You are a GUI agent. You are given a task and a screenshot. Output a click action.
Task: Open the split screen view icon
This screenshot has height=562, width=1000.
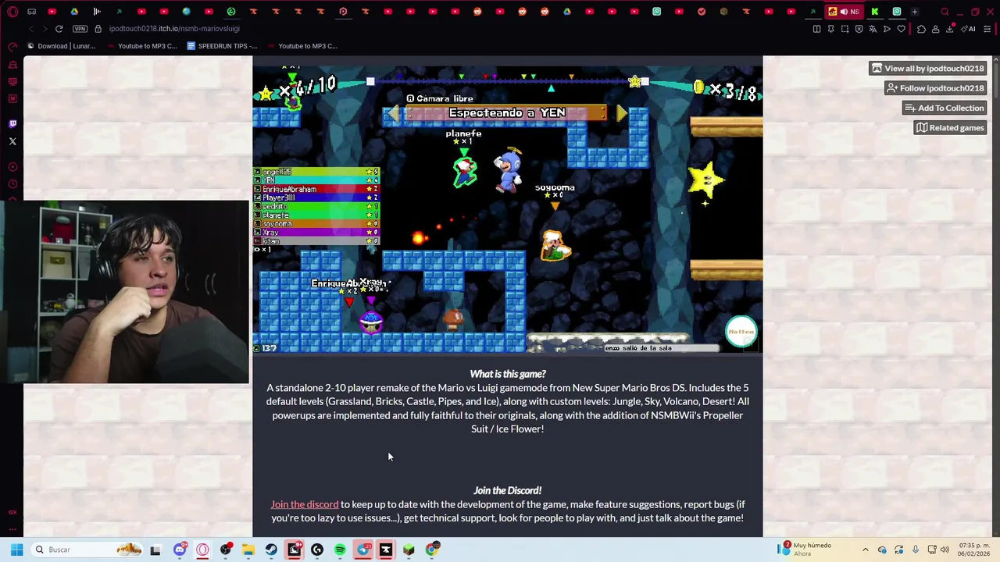(816, 29)
